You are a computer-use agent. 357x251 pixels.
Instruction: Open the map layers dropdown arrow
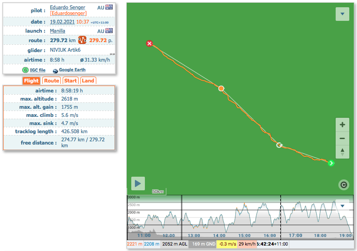(x=342, y=14)
